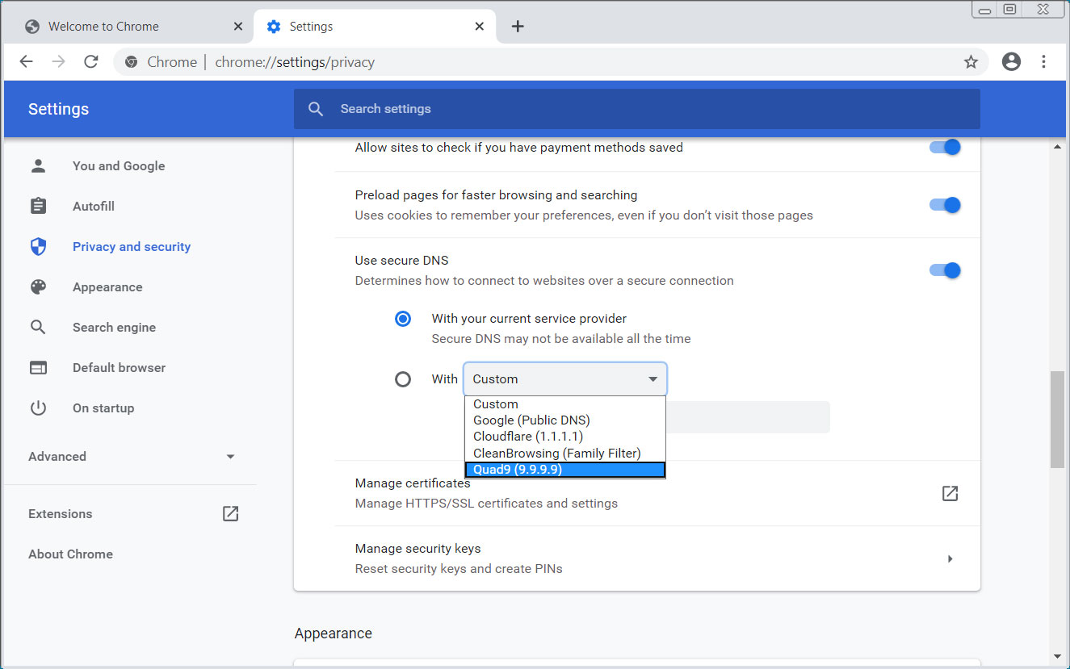Click the vertical scrollbar thumb
Viewport: 1070px width, 669px height.
(x=1058, y=420)
